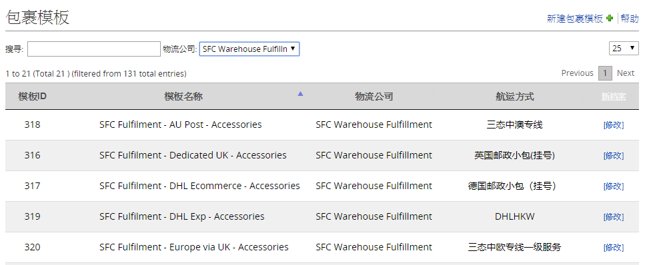
Task: Click 修改 for DHL Ecommerce template 317
Action: 614,186
